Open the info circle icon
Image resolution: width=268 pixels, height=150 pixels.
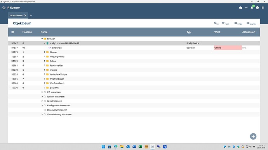pyautogui.click(x=258, y=8)
